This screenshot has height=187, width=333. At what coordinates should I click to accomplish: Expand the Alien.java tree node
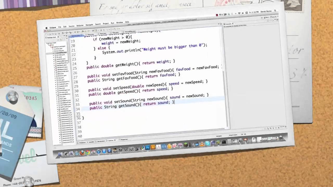tap(53, 49)
